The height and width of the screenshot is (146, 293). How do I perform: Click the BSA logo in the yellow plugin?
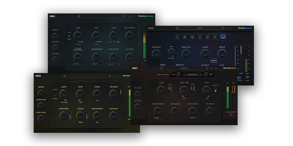click(38, 76)
